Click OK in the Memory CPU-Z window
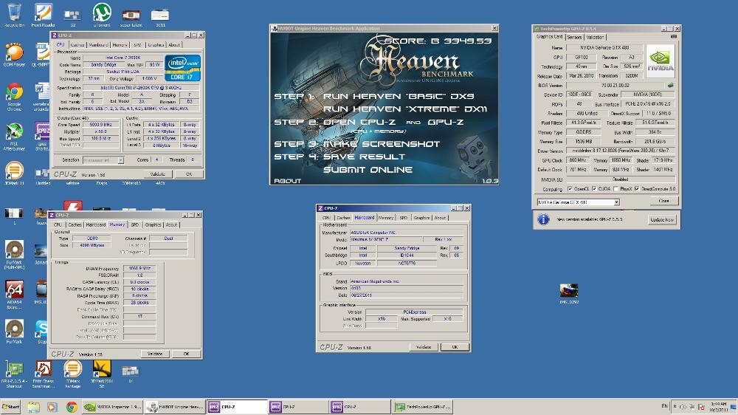Image resolution: width=738 pixels, height=415 pixels. 187,354
